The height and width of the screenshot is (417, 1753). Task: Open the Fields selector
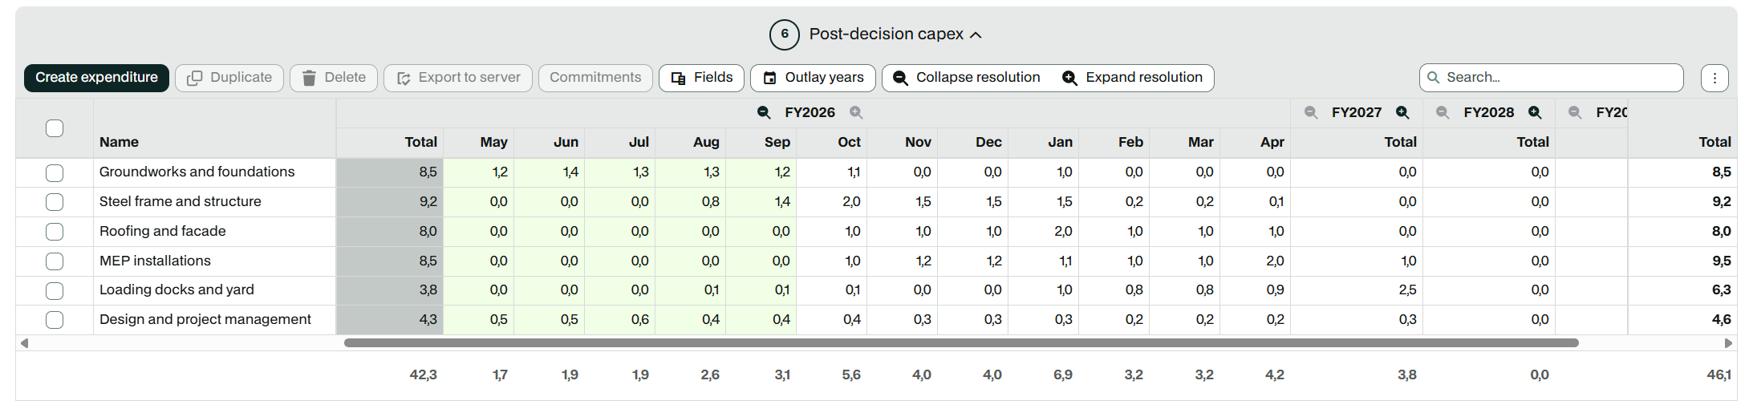pos(701,78)
